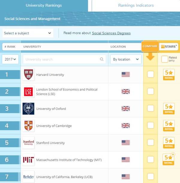
Task: Check the compare box for MIT
Action: [151, 159]
